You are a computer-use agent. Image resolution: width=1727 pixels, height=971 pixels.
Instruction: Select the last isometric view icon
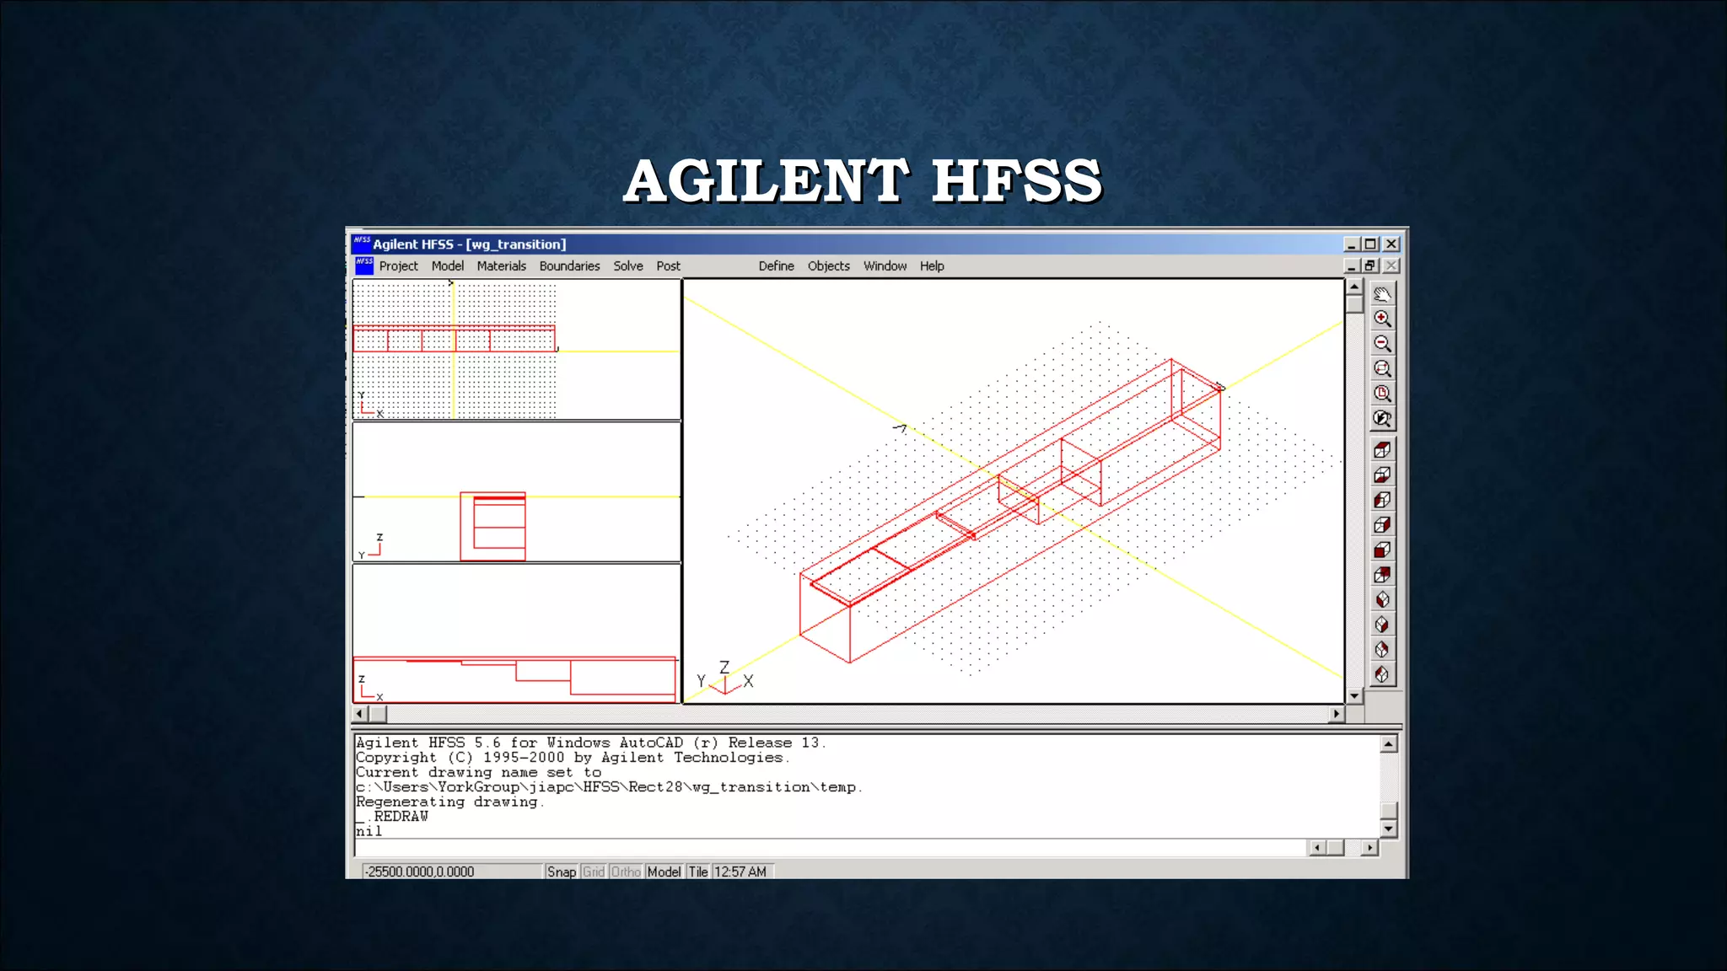coord(1382,674)
